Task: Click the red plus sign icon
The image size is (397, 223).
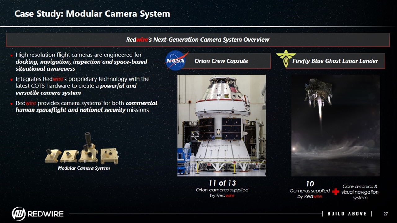Action: coord(336,192)
